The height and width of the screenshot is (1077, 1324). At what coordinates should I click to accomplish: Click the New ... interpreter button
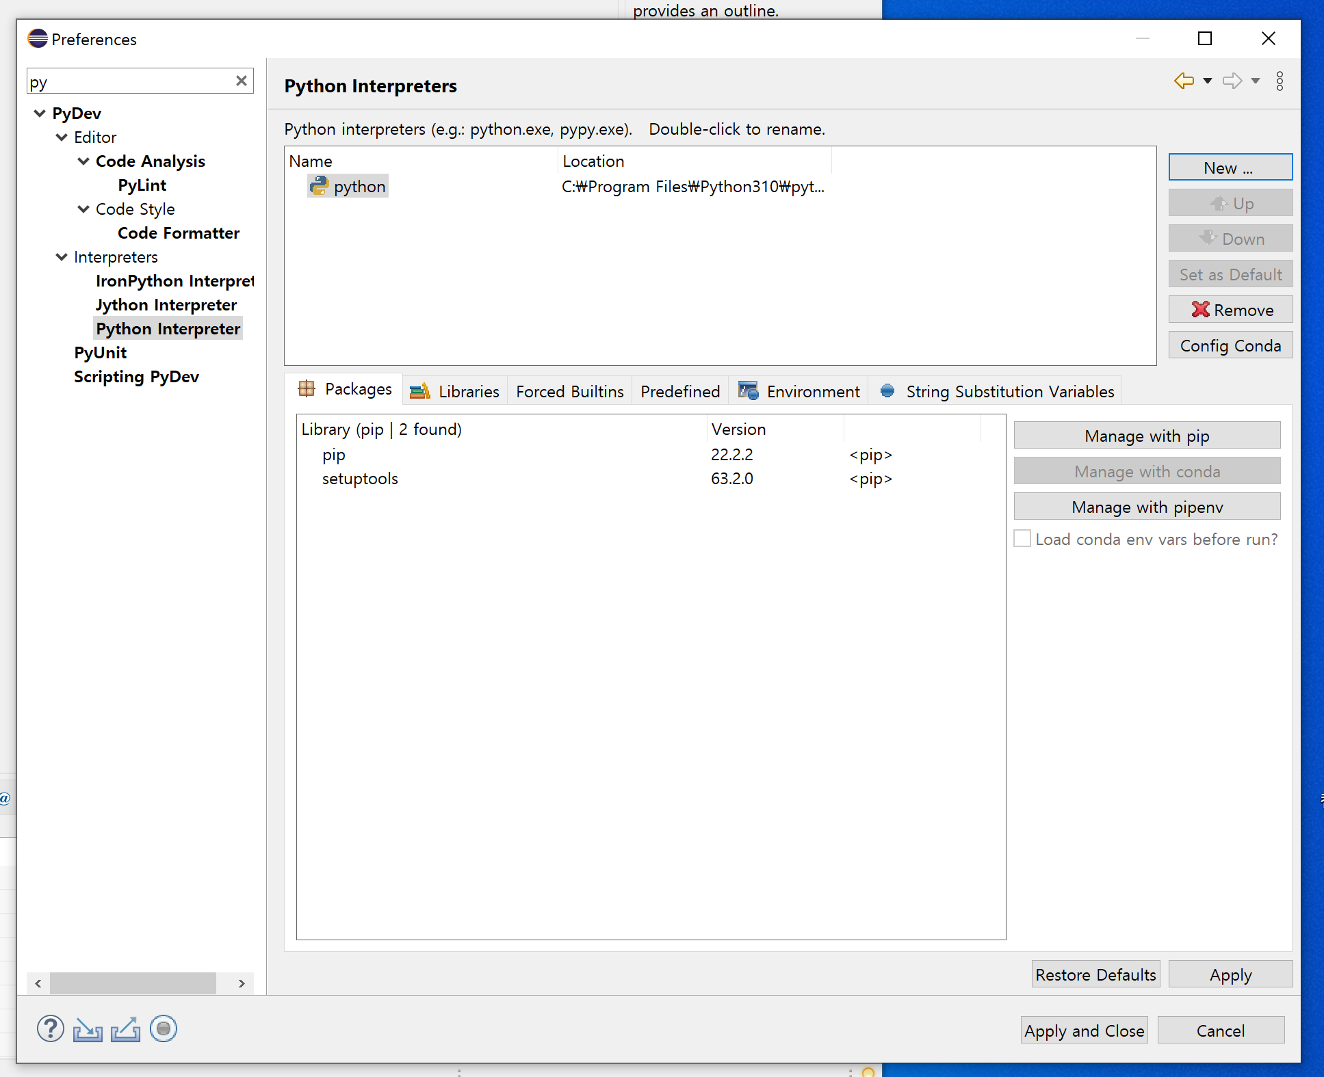click(1230, 168)
